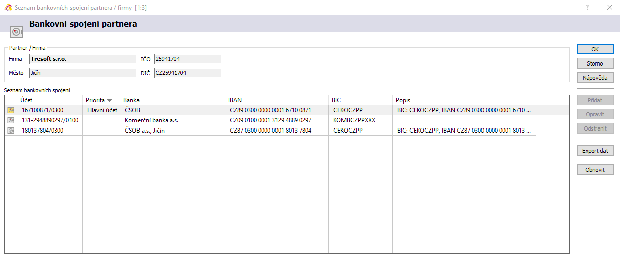Image resolution: width=620 pixels, height=259 pixels.
Task: Click the Export dat button
Action: tap(595, 151)
